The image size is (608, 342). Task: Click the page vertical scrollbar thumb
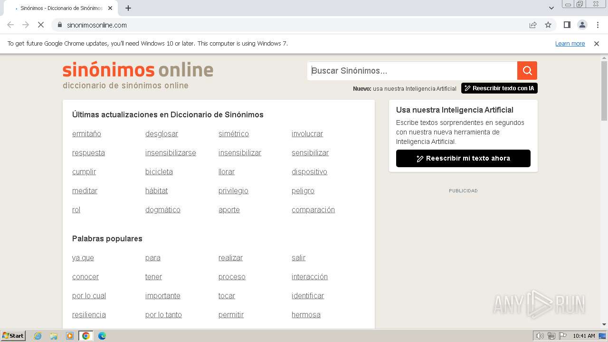[604, 90]
